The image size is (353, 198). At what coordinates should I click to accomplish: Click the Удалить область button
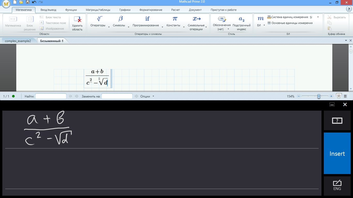pyautogui.click(x=77, y=24)
